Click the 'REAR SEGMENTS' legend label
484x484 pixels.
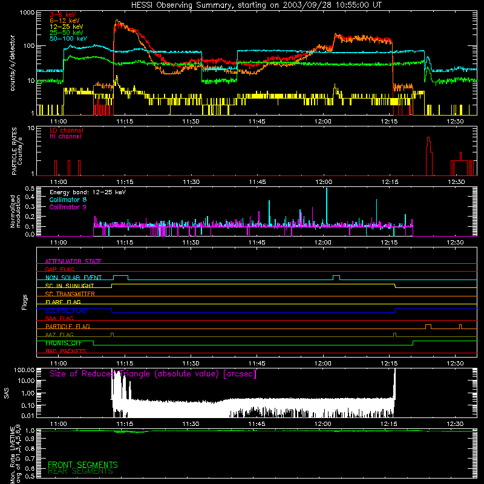(80, 471)
